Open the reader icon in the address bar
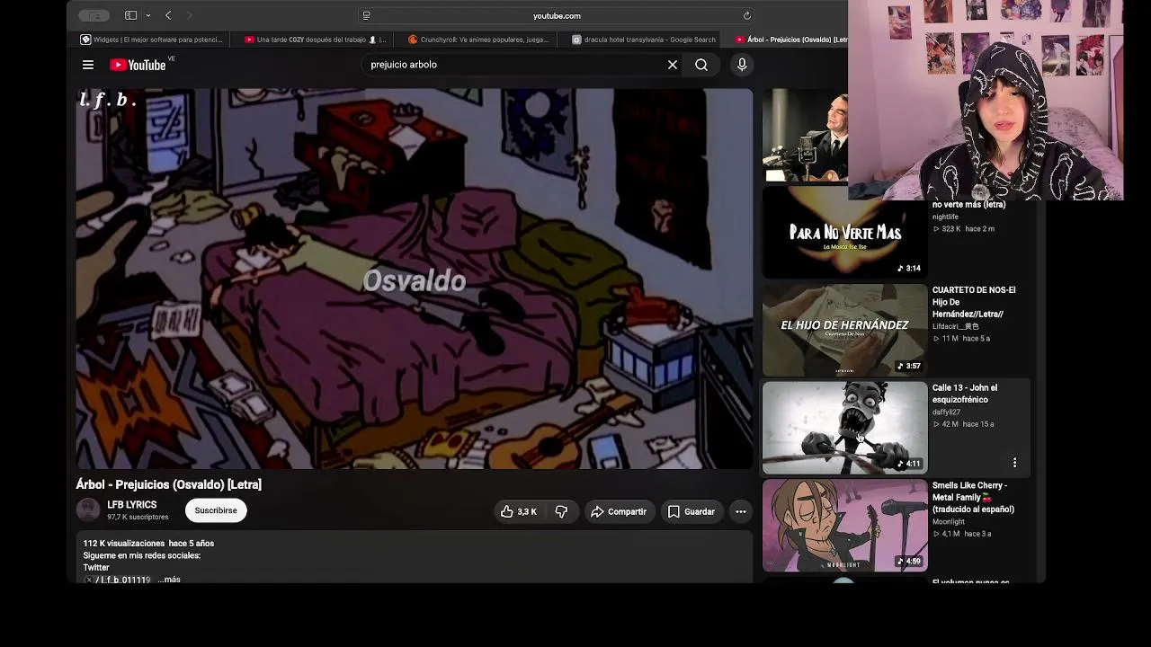The image size is (1151, 647). 366,15
